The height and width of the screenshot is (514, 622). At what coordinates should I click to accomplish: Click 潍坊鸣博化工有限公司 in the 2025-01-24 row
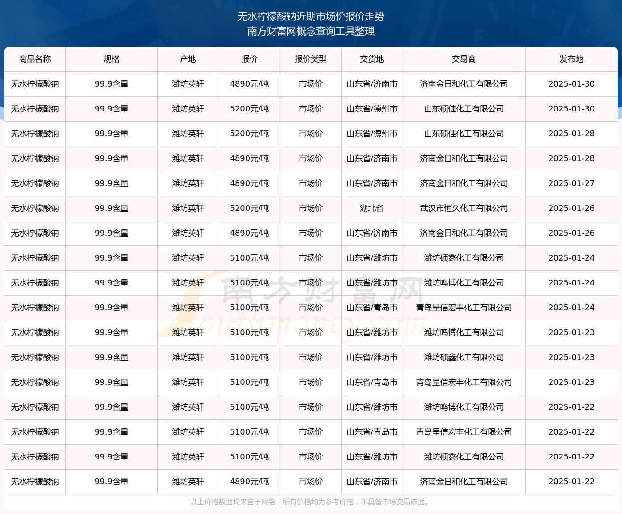(x=464, y=283)
